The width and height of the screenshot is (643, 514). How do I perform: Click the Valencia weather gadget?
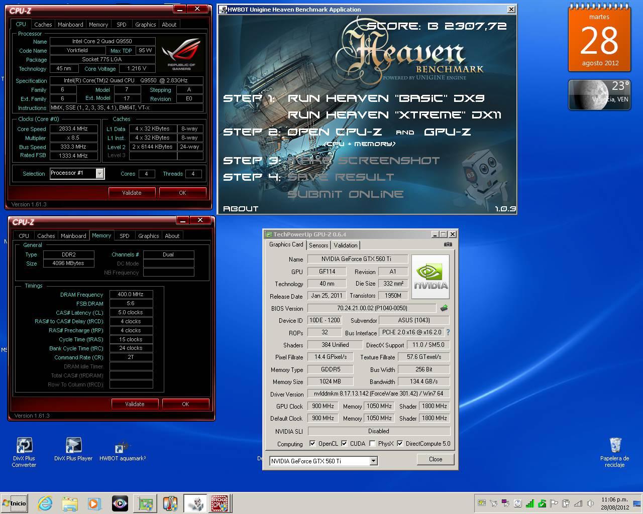pyautogui.click(x=600, y=94)
